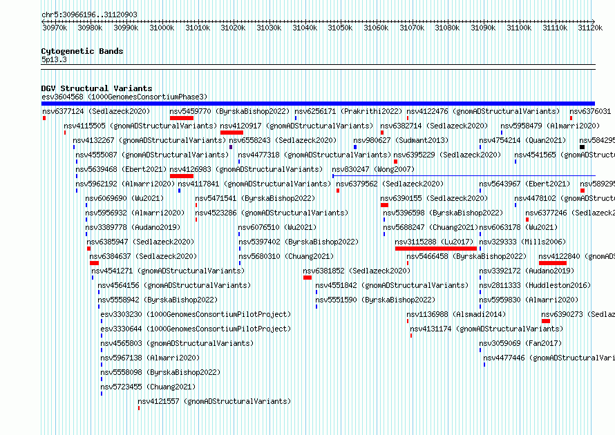The height and width of the screenshot is (435, 615).
Task: Select nsv3392172 (Audano2019) label
Action: tap(527, 271)
